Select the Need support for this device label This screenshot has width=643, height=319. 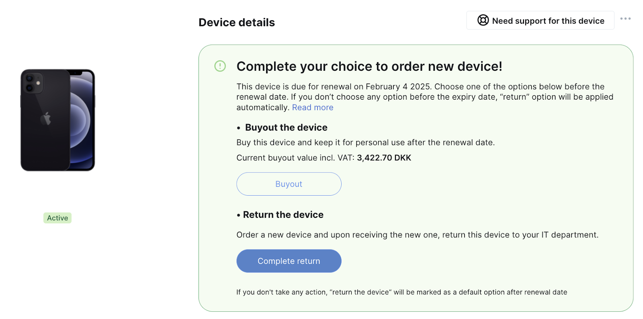coord(548,21)
